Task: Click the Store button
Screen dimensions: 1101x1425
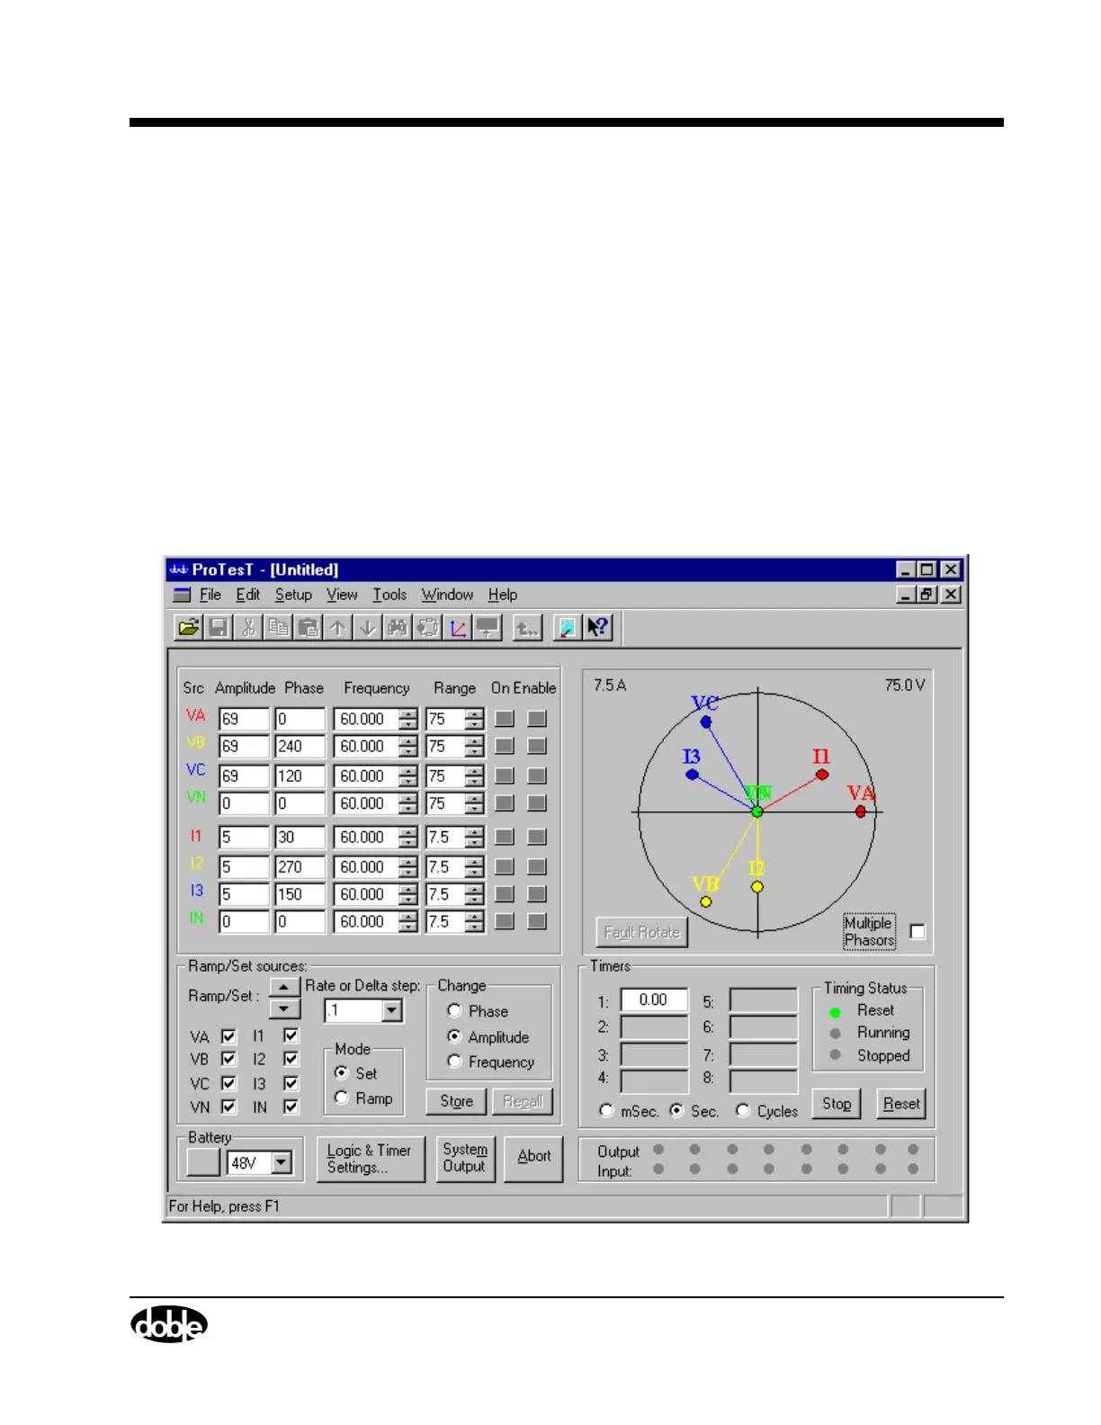Action: tap(456, 1101)
